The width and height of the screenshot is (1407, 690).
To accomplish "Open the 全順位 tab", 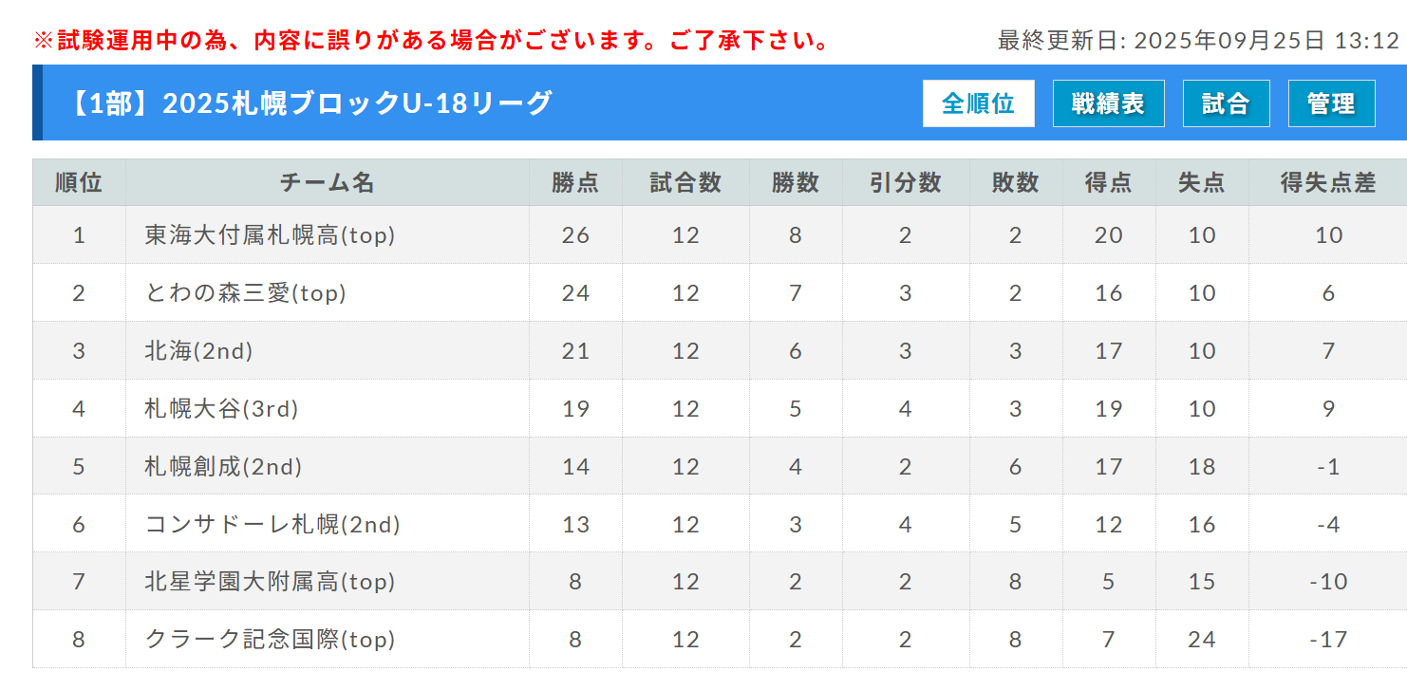I will point(978,103).
